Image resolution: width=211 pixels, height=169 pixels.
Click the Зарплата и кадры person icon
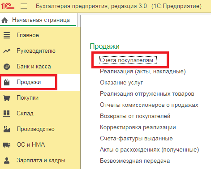[x=7, y=161]
